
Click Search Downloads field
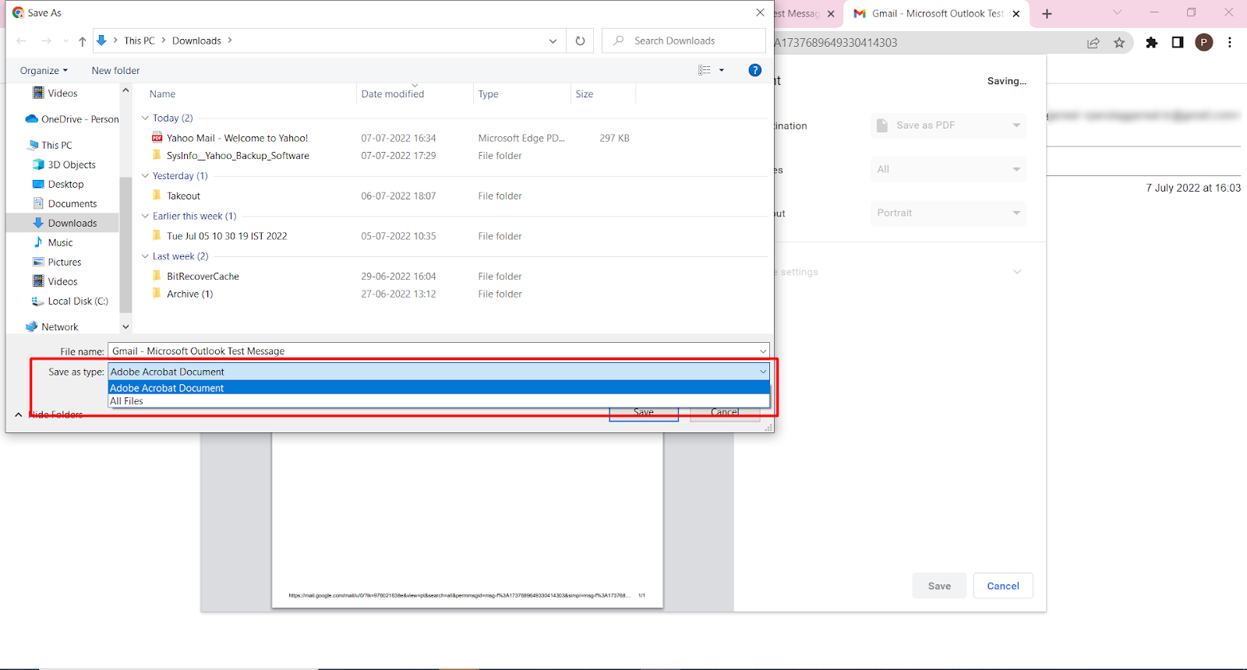point(684,41)
